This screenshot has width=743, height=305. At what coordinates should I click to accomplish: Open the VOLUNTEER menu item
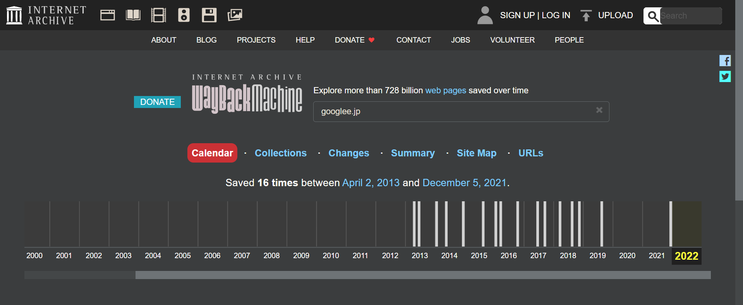click(x=512, y=40)
